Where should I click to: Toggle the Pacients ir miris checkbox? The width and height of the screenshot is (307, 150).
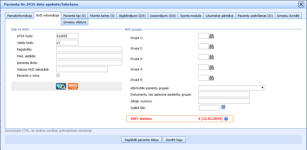click(58, 75)
